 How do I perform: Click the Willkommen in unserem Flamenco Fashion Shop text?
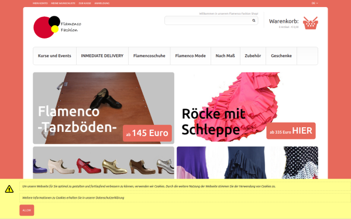pyautogui.click(x=229, y=13)
